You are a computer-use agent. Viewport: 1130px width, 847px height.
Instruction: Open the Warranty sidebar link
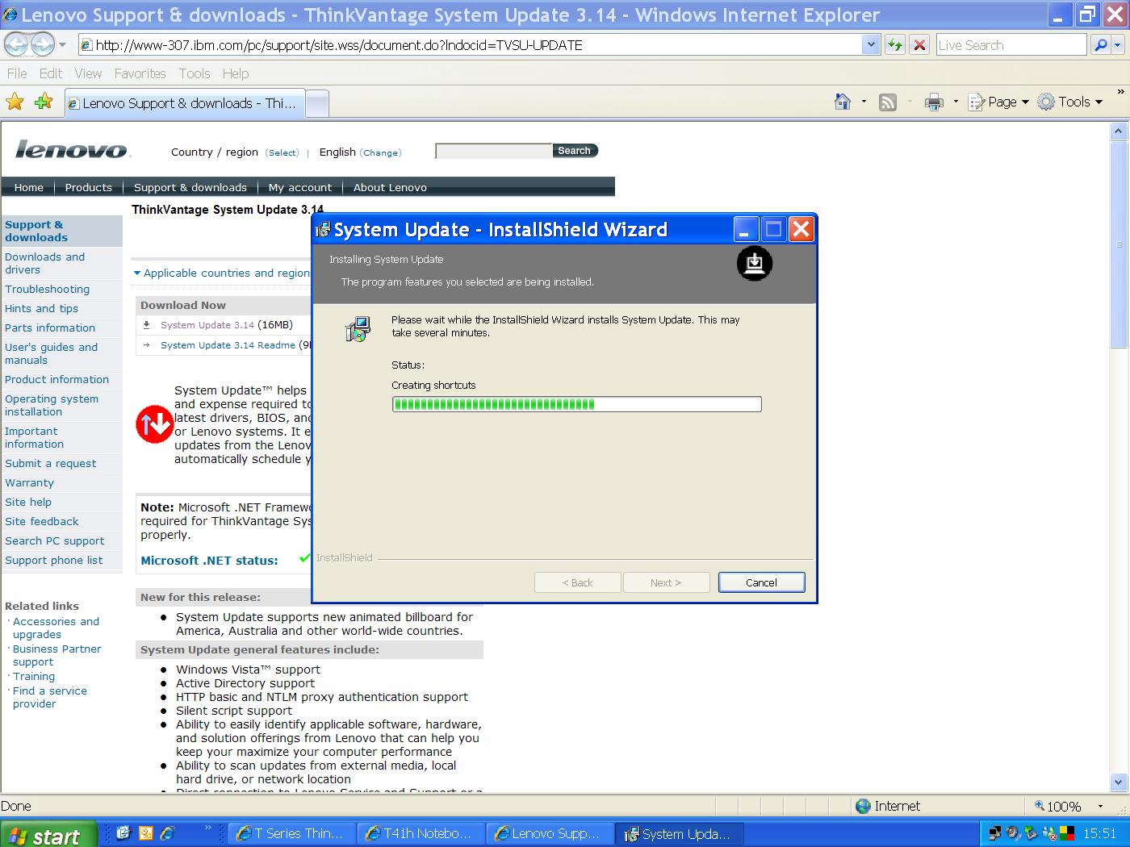30,482
